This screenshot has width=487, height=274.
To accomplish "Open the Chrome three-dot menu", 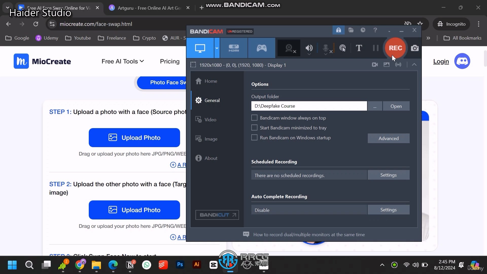I will (479, 24).
